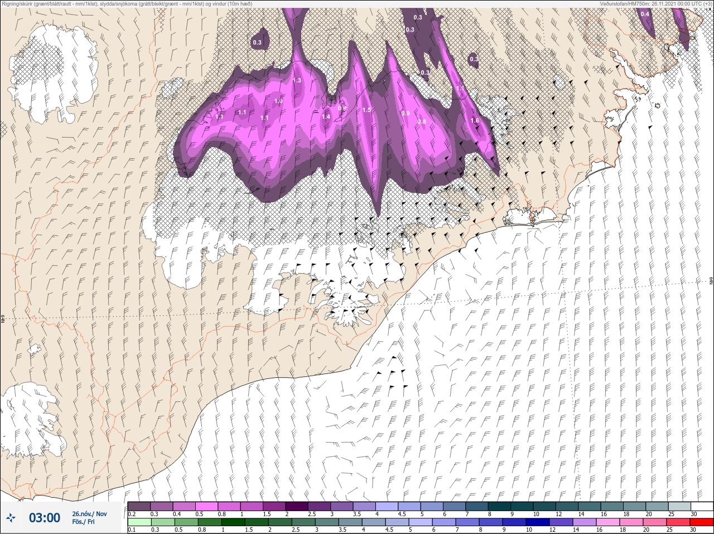Click the 1.3 precipitation value on the map
Image resolution: width=714 pixels, height=534 pixels.
297,81
